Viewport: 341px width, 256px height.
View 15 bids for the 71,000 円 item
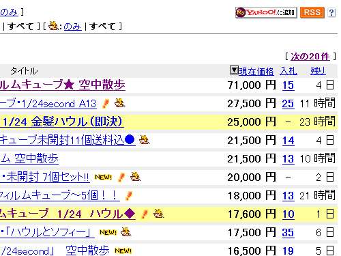coord(288,85)
